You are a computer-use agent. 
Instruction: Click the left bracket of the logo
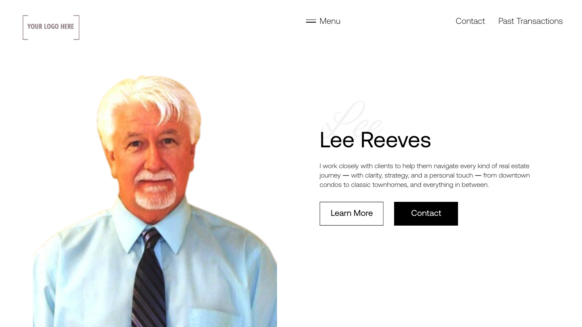(x=25, y=27)
